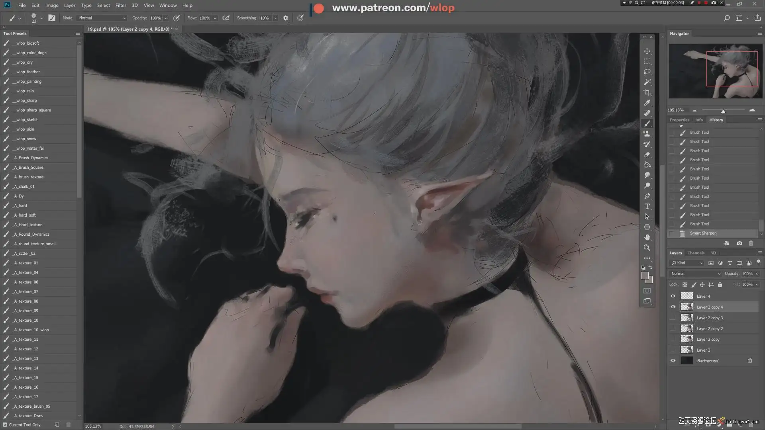Select the __wlop_skin tool preset
Screen dimensions: 765x430
tap(25, 129)
